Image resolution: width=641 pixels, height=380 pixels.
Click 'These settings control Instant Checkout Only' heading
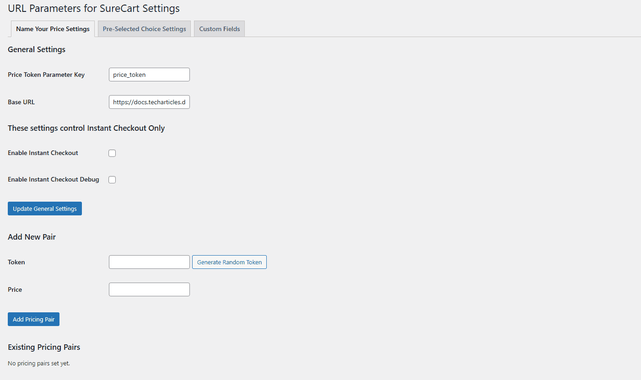[86, 128]
